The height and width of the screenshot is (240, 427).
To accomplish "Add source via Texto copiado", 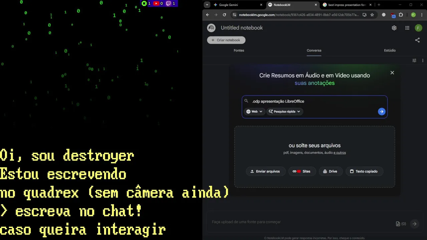I will point(364,171).
